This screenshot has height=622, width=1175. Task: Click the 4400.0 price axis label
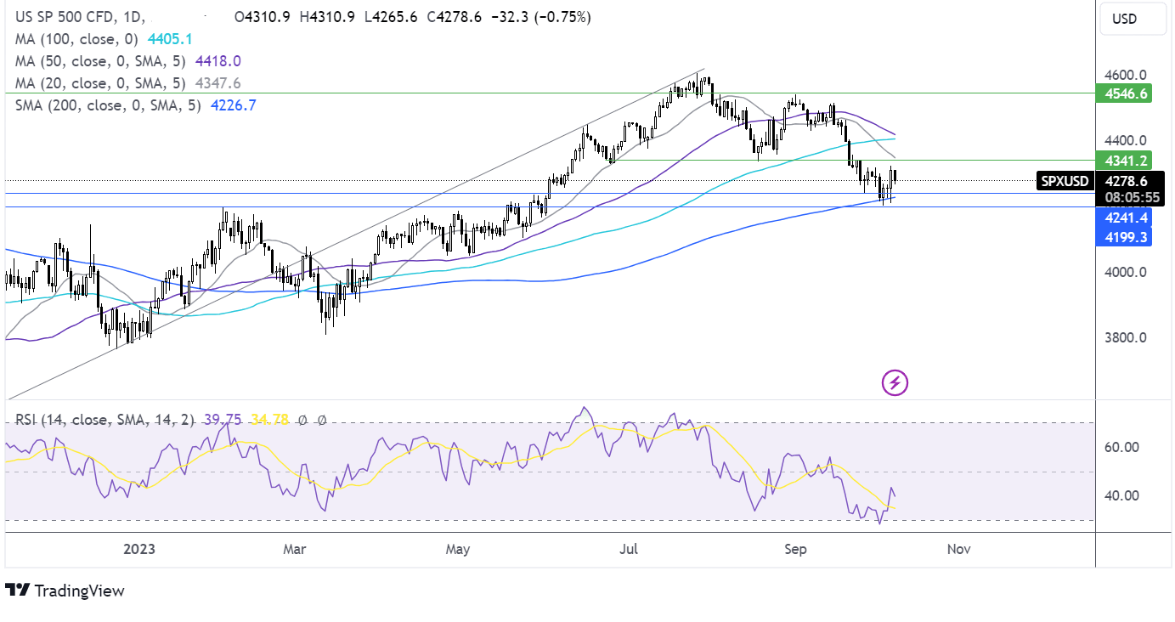[1125, 140]
